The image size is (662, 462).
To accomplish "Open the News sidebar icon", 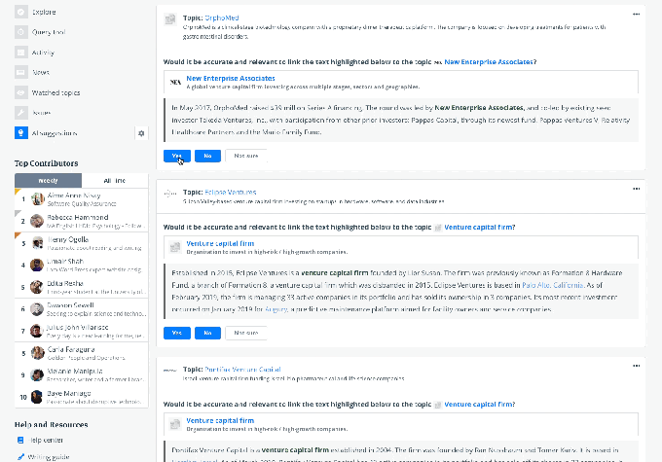I will [x=21, y=72].
